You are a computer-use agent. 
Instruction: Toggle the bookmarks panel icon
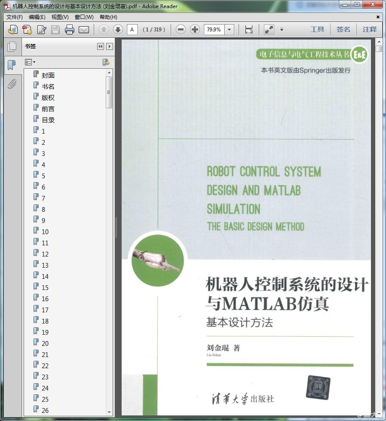pyautogui.click(x=12, y=65)
